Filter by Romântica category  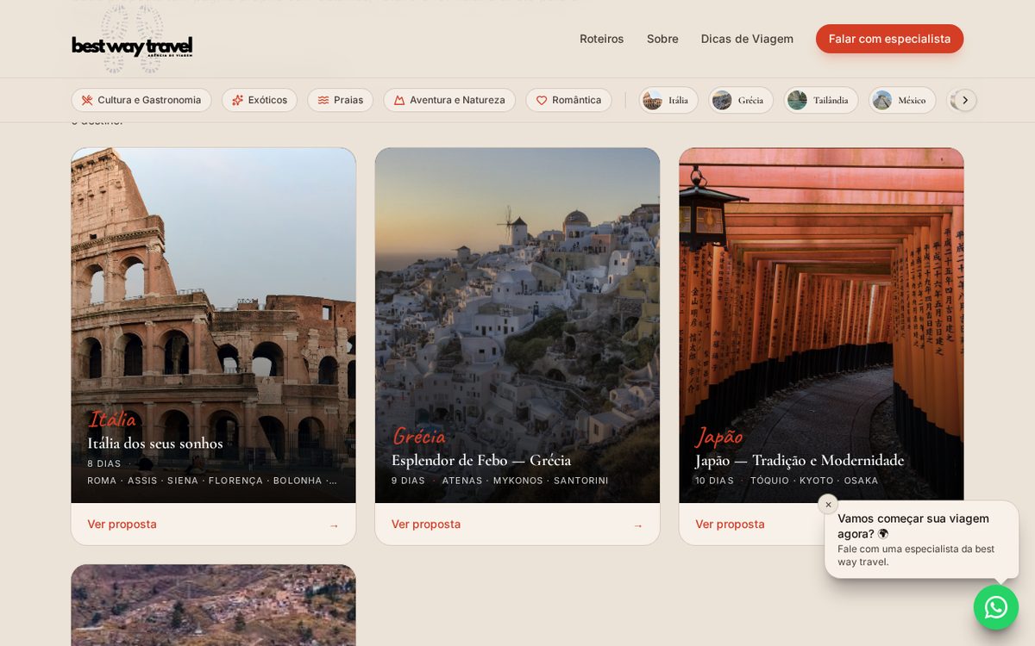point(568,100)
